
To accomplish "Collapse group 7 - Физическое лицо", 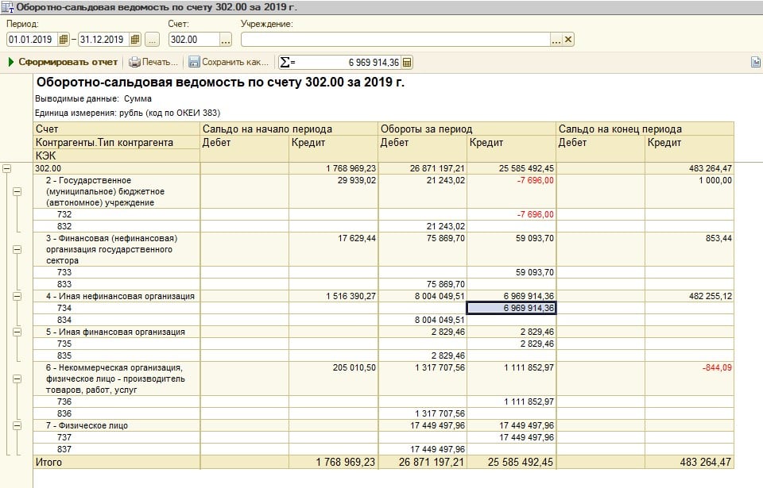I will [x=17, y=425].
